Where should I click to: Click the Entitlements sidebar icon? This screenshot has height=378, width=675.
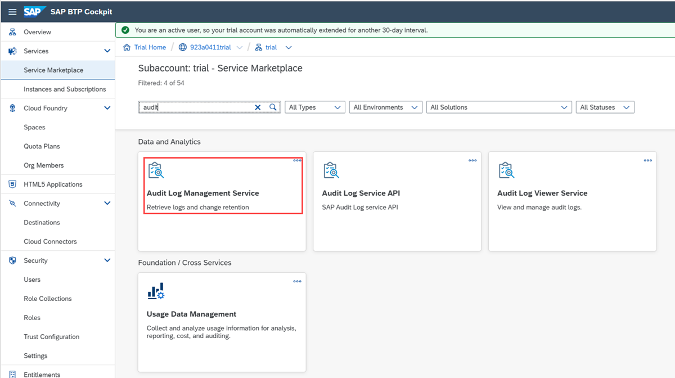(12, 374)
